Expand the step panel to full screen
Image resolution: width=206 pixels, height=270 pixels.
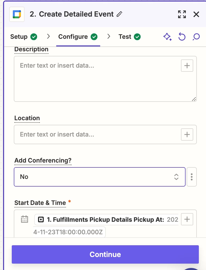pyautogui.click(x=182, y=14)
